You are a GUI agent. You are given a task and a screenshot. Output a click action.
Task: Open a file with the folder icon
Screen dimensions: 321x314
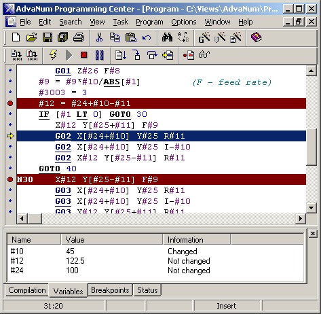click(31, 37)
